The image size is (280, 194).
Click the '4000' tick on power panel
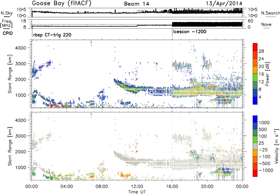click(21, 48)
